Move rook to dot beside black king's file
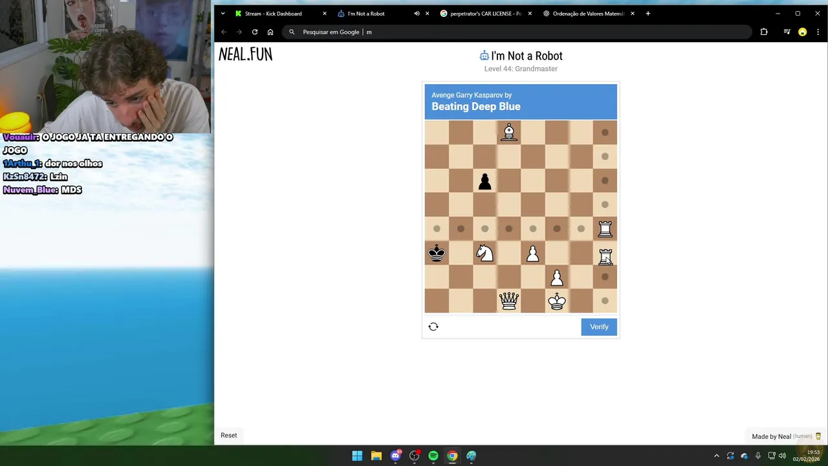Screen dimensions: 828x466 (437, 228)
